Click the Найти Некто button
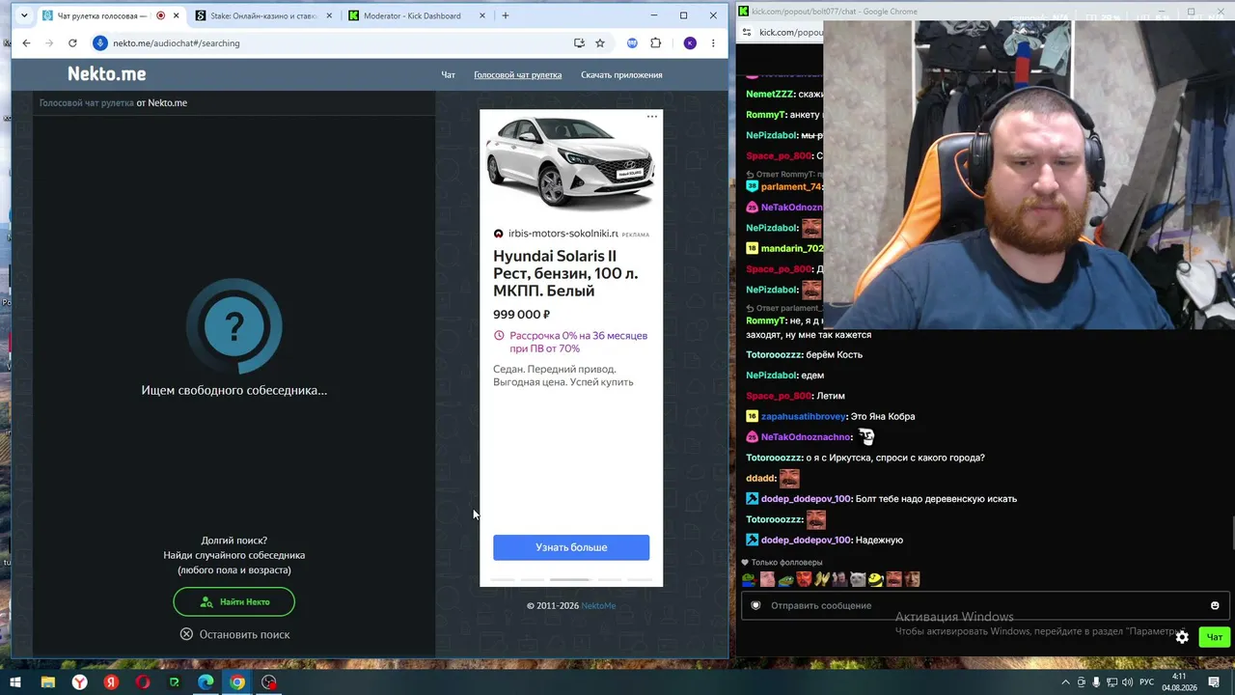 coord(233,601)
